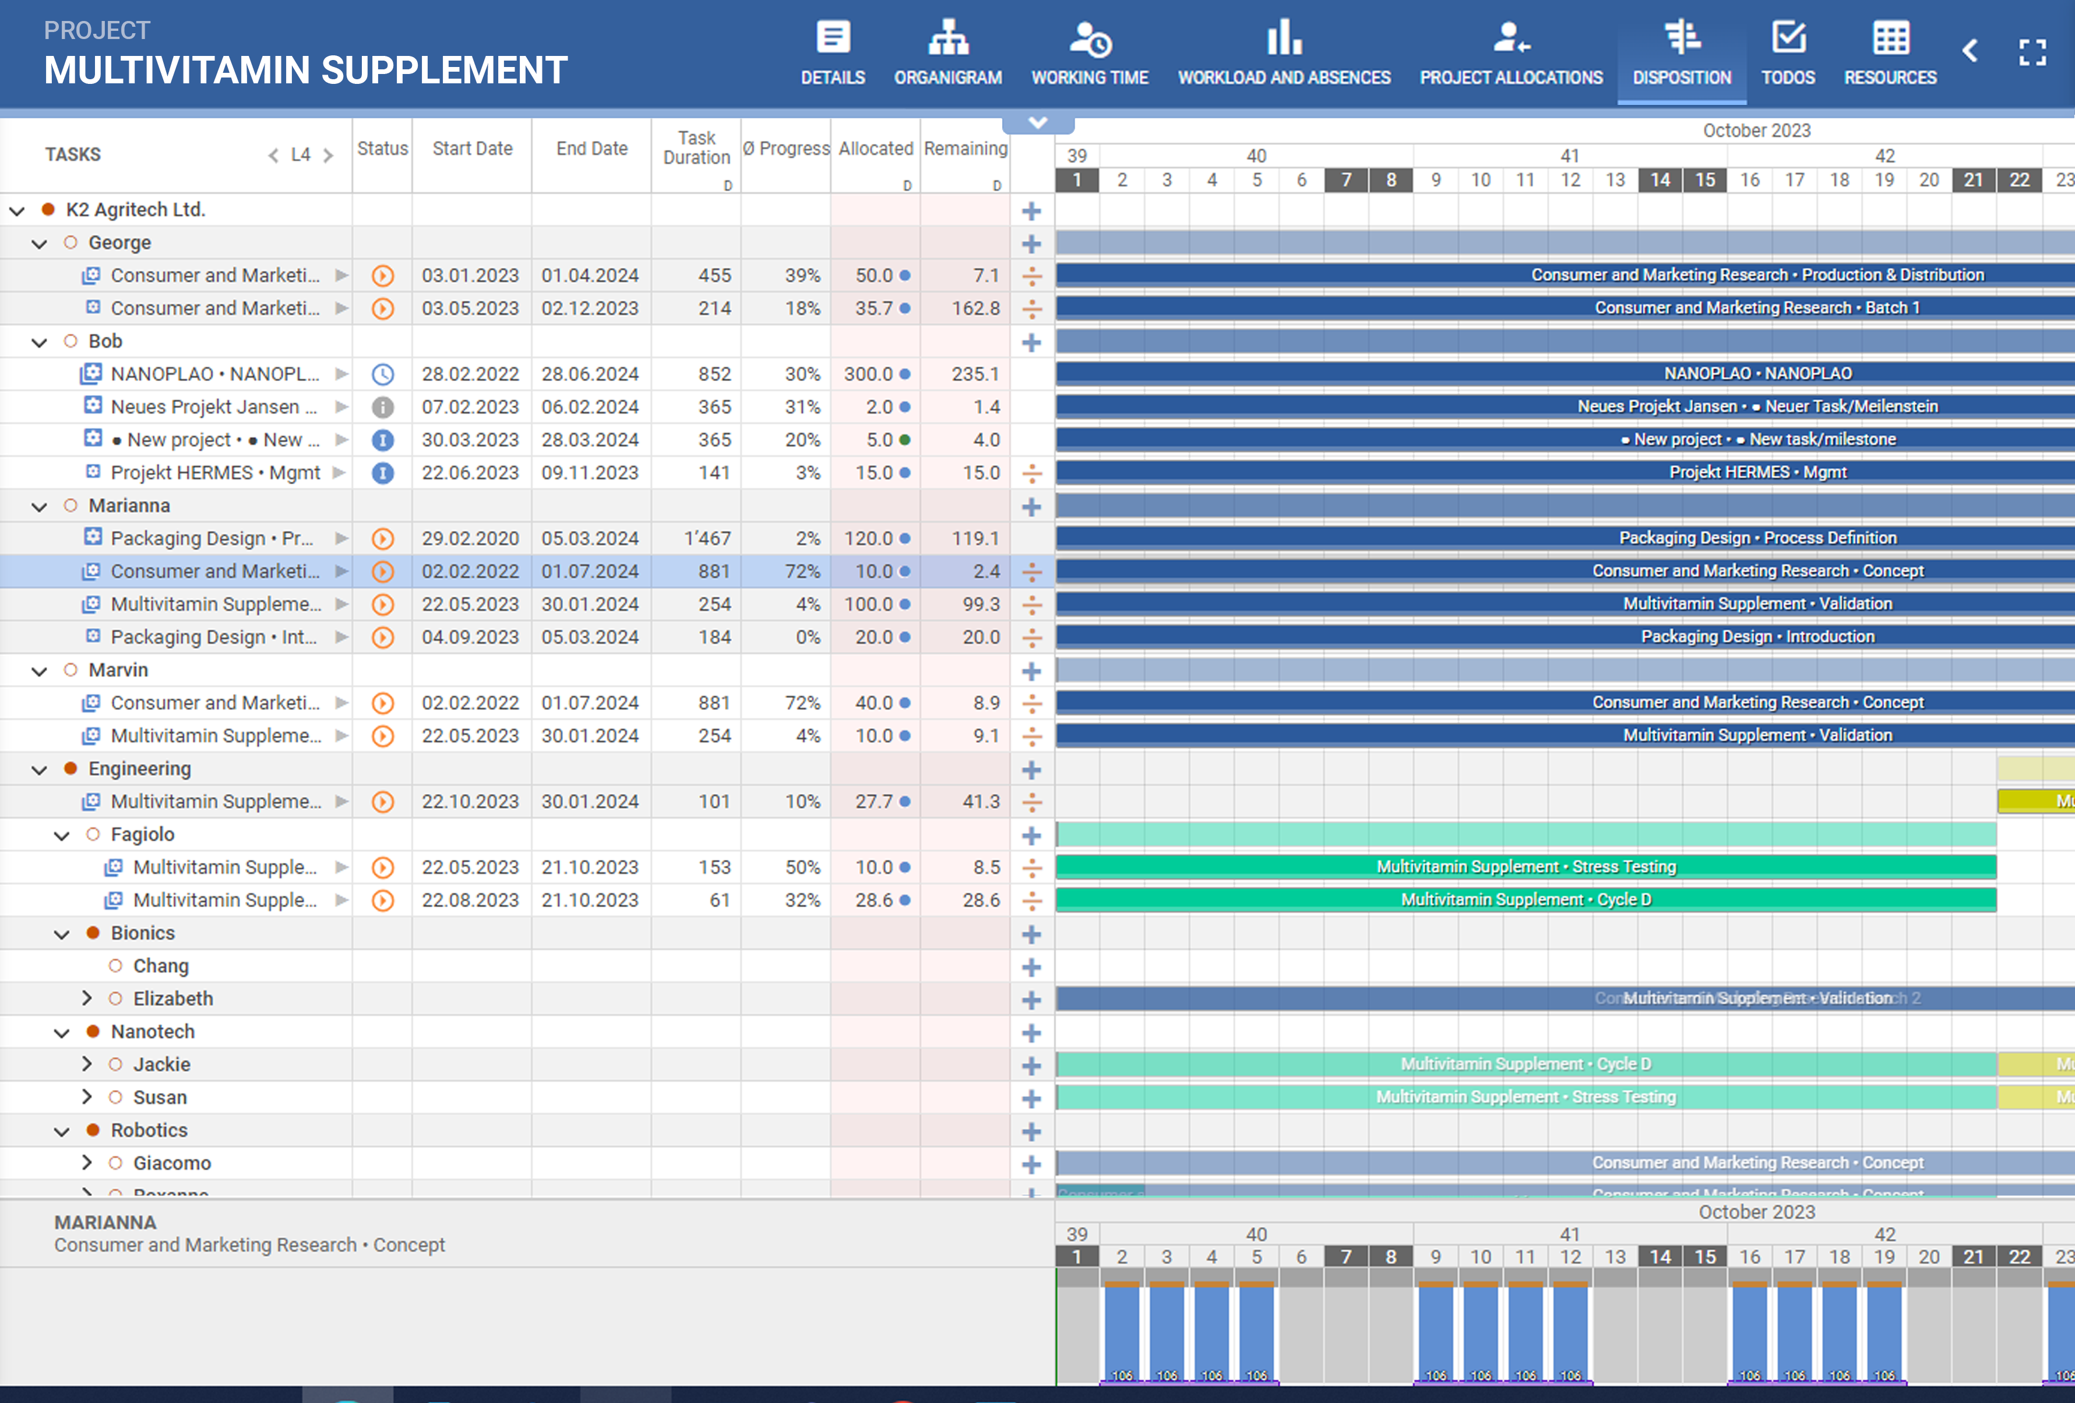Decrease task level with left arrow
2075x1403 pixels.
coord(273,156)
